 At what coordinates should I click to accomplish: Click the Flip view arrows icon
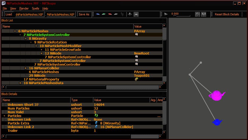pos(130,14)
